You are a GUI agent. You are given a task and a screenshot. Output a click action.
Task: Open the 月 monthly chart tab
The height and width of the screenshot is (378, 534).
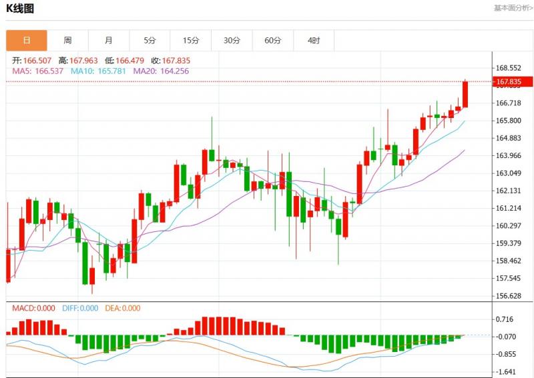[109, 41]
